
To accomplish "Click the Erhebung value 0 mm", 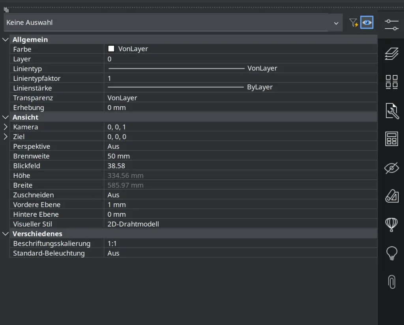I will point(241,108).
